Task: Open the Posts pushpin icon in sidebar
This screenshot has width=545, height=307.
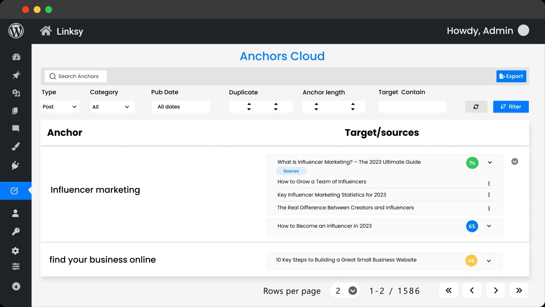Action: tap(16, 75)
